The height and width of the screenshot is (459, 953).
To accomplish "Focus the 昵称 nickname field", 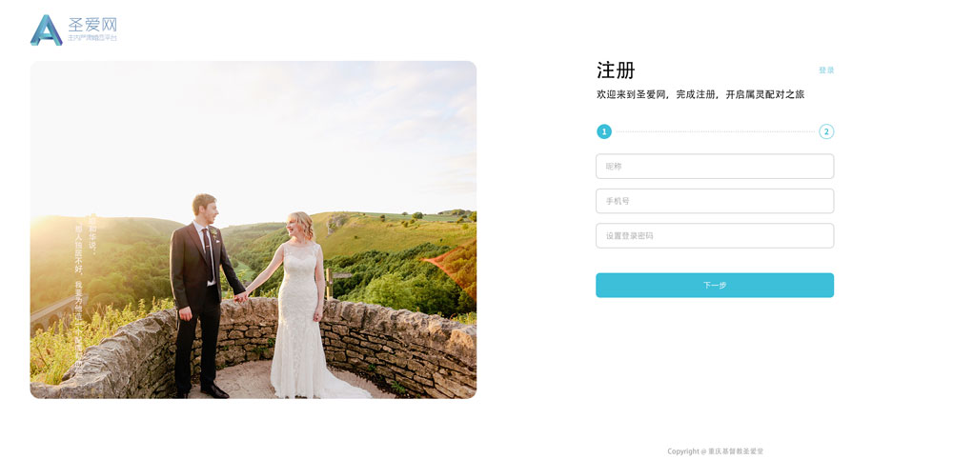I will 715,167.
